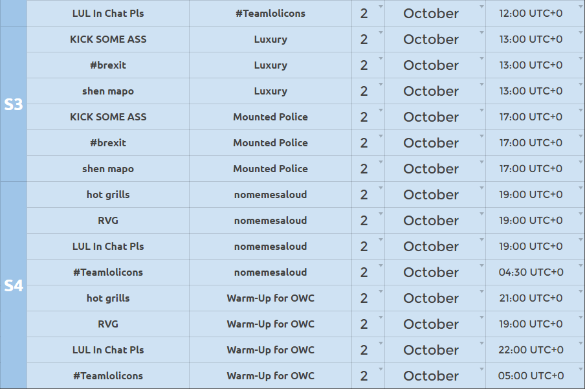Open time dropdown arrow for shen mapo vs Luxury

pyautogui.click(x=580, y=84)
